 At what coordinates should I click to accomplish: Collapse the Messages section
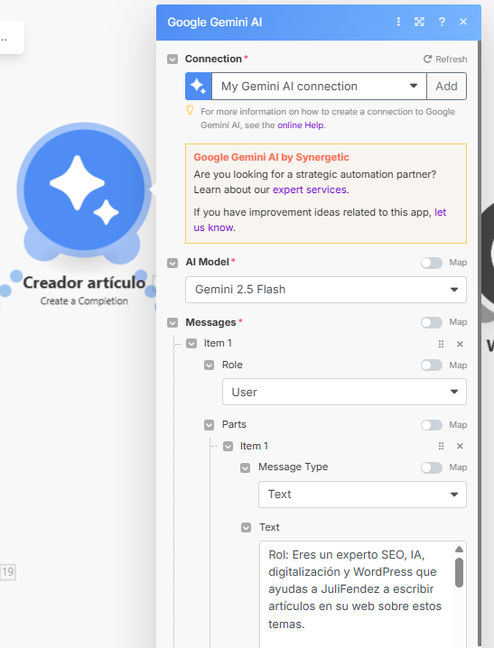tap(172, 322)
